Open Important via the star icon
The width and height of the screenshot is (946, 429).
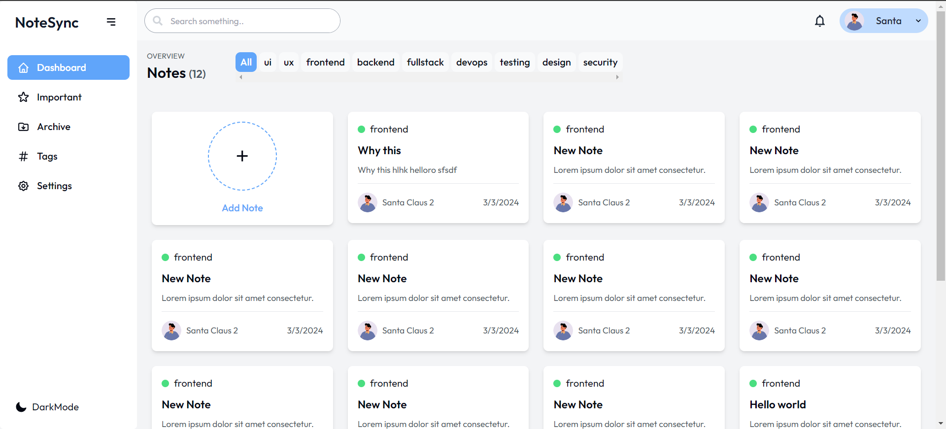(23, 97)
